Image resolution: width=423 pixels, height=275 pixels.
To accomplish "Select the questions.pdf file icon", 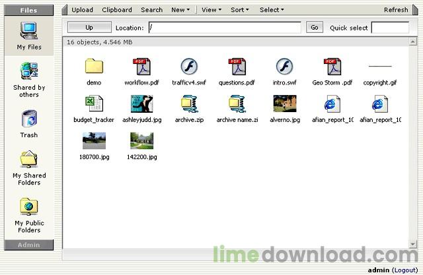I will (x=237, y=67).
